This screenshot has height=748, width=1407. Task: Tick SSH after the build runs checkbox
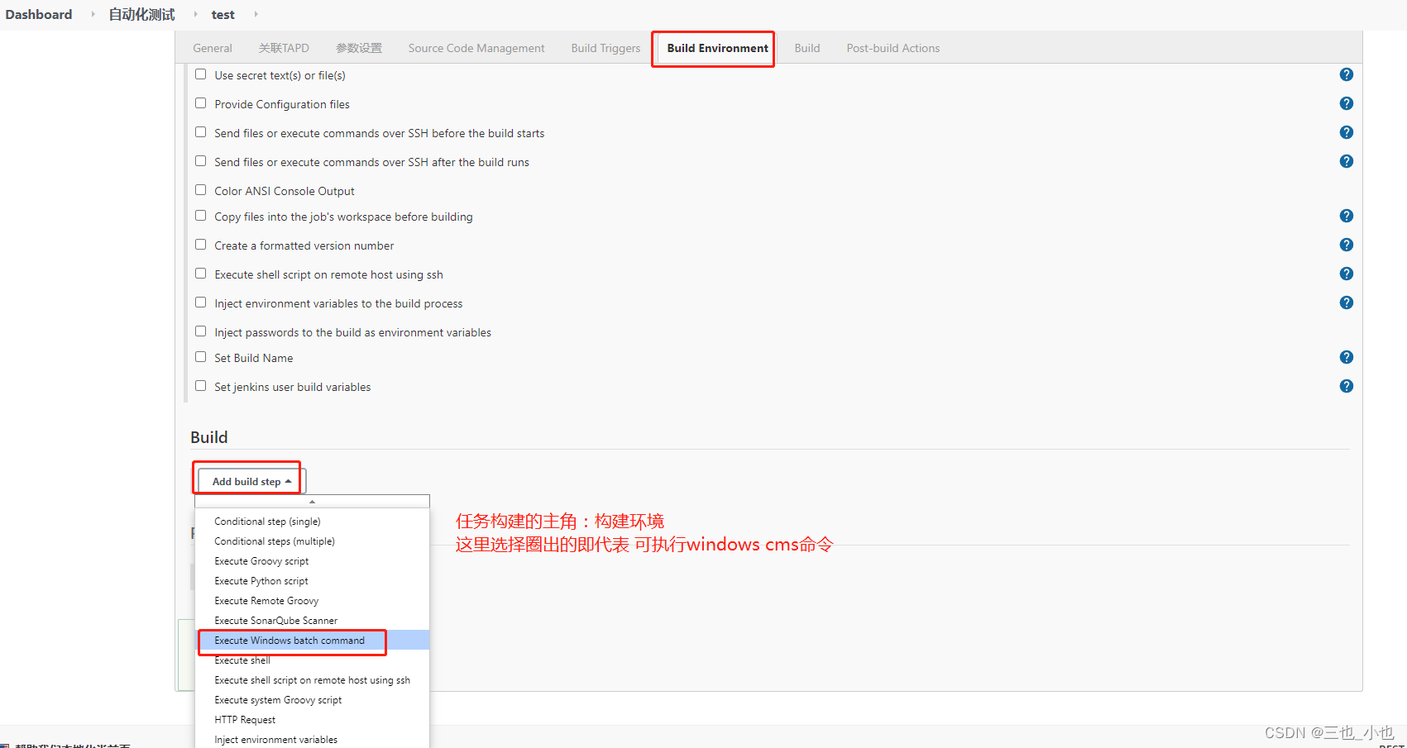point(200,161)
